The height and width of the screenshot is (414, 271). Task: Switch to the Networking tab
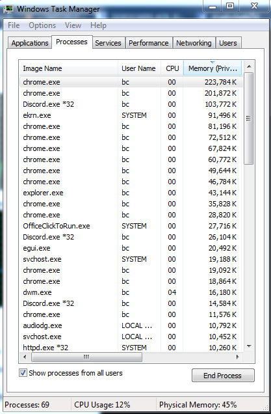[194, 43]
